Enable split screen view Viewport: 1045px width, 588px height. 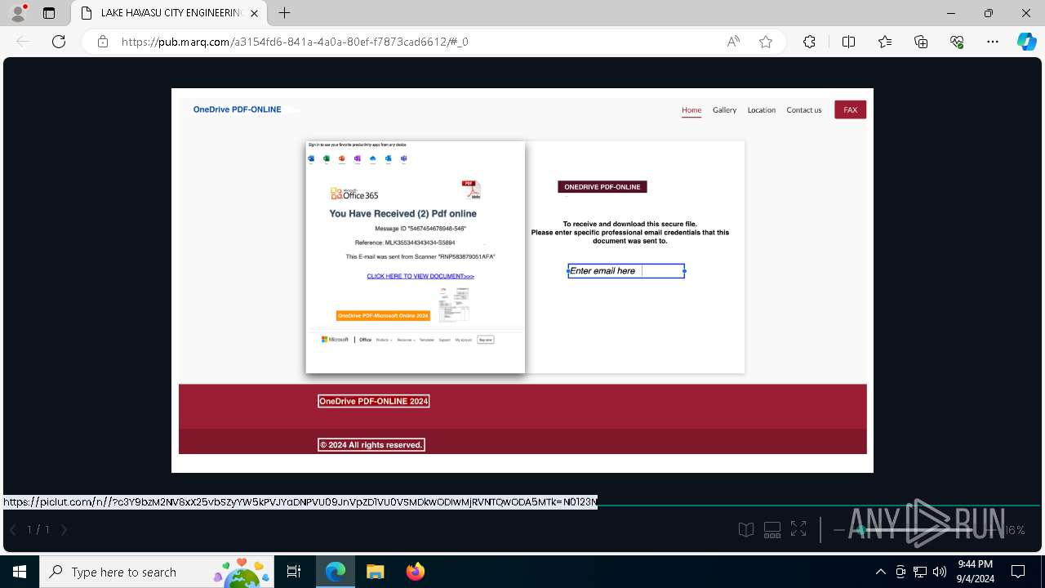click(848, 42)
